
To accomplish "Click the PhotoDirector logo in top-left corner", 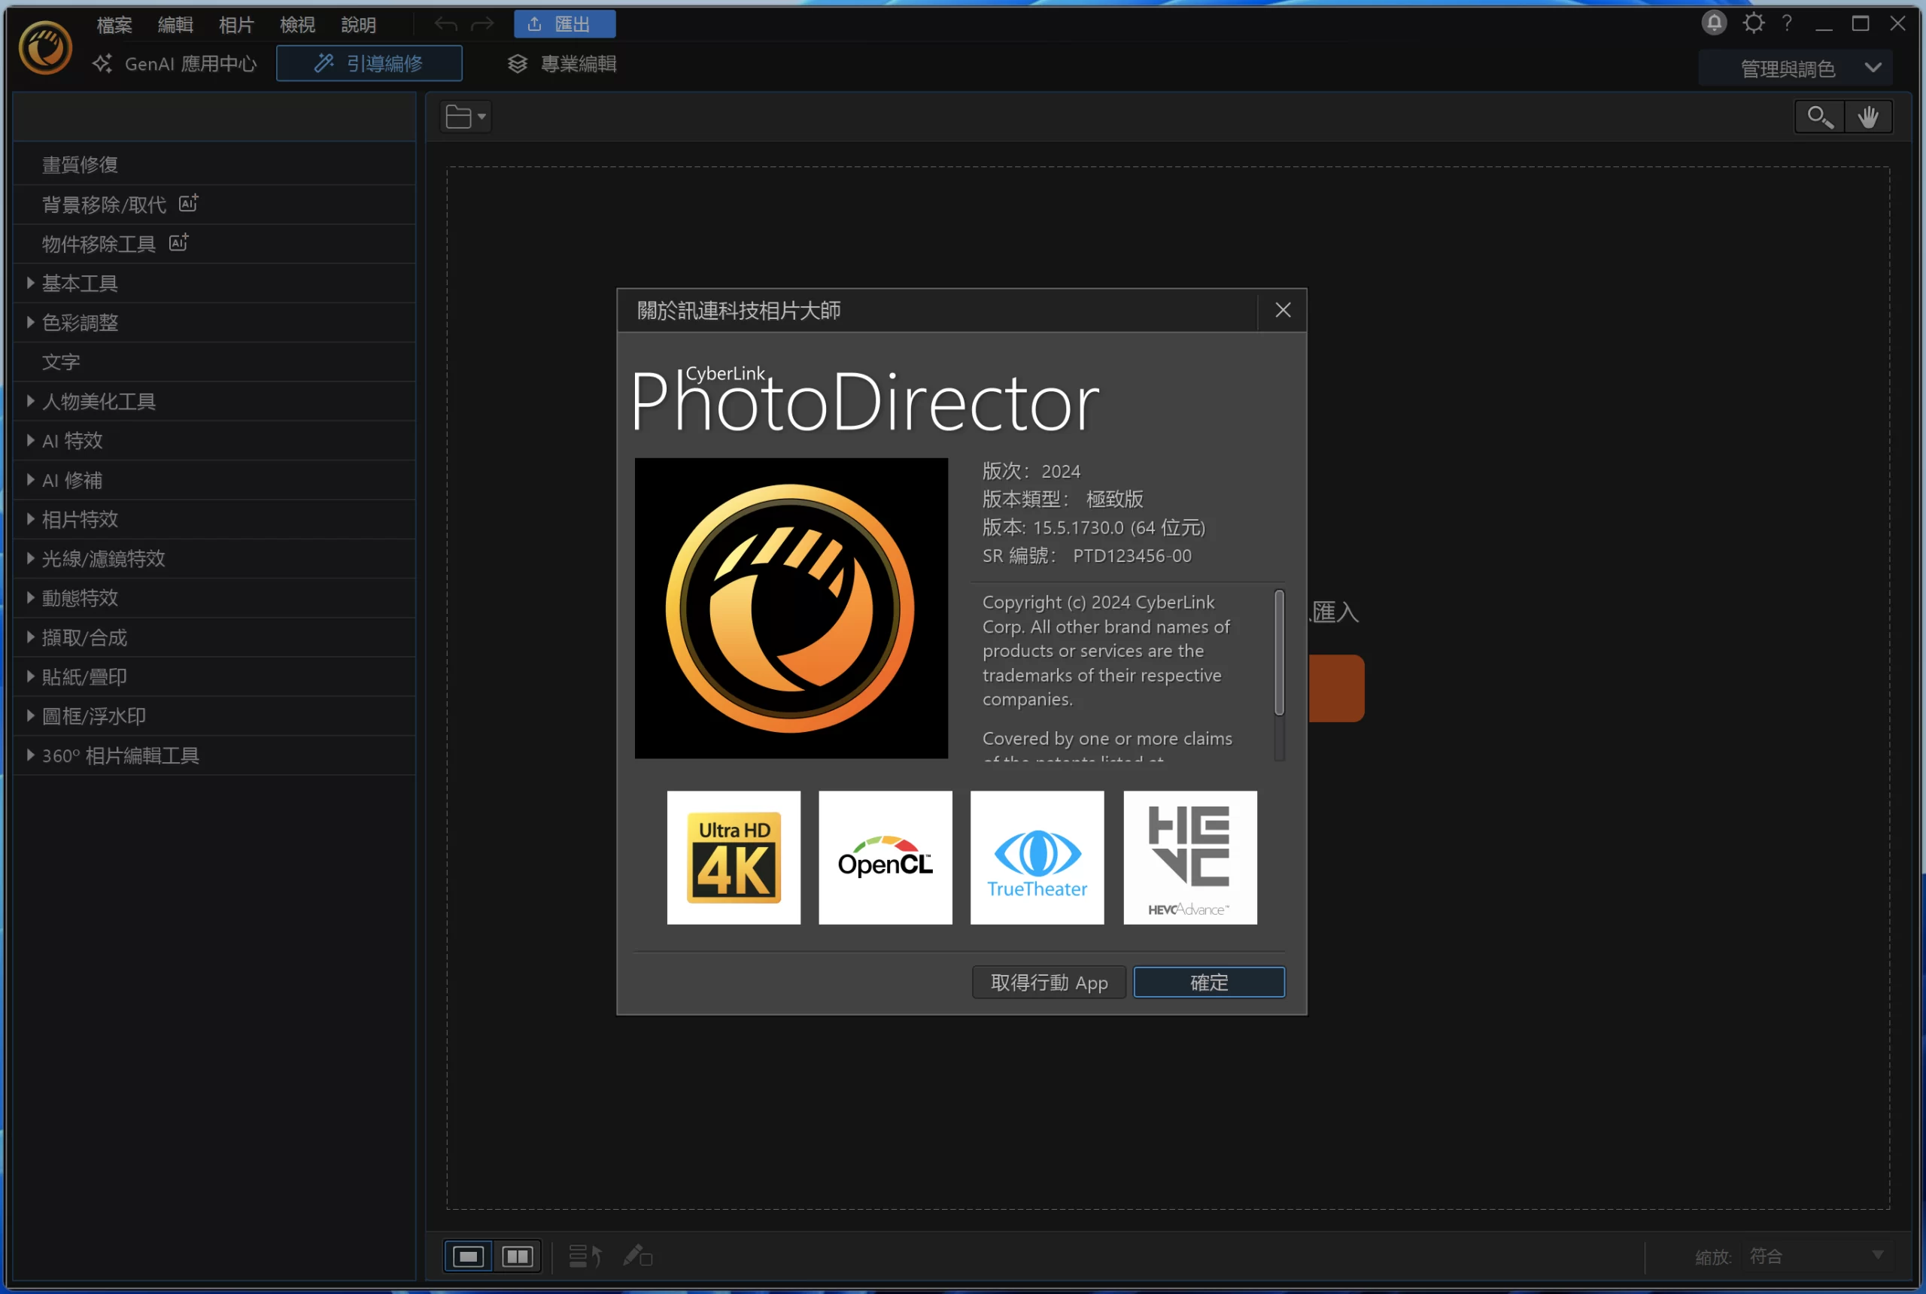I will pyautogui.click(x=45, y=48).
